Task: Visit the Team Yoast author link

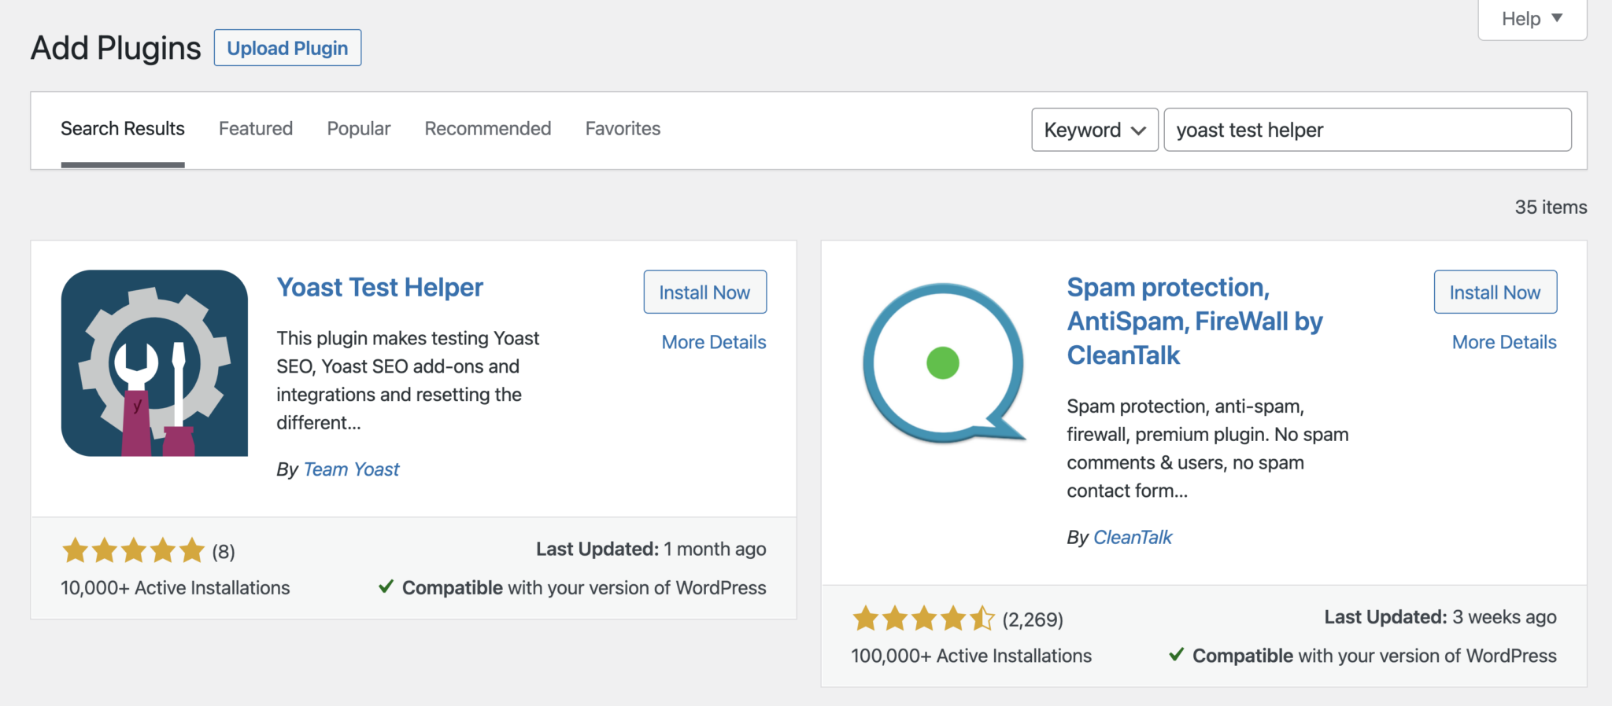Action: pyautogui.click(x=351, y=469)
